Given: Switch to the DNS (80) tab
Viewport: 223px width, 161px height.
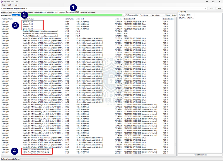Looking at the screenshot, I should click(x=62, y=13).
